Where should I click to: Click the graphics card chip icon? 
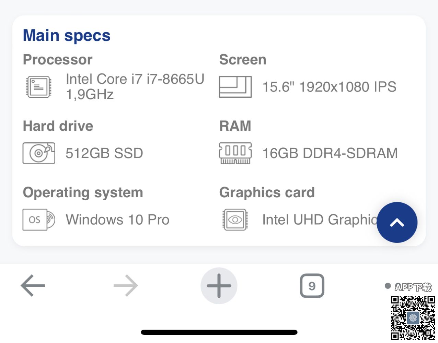click(235, 220)
